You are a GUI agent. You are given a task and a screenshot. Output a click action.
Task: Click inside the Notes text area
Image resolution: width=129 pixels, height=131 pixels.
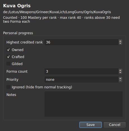point(84,104)
